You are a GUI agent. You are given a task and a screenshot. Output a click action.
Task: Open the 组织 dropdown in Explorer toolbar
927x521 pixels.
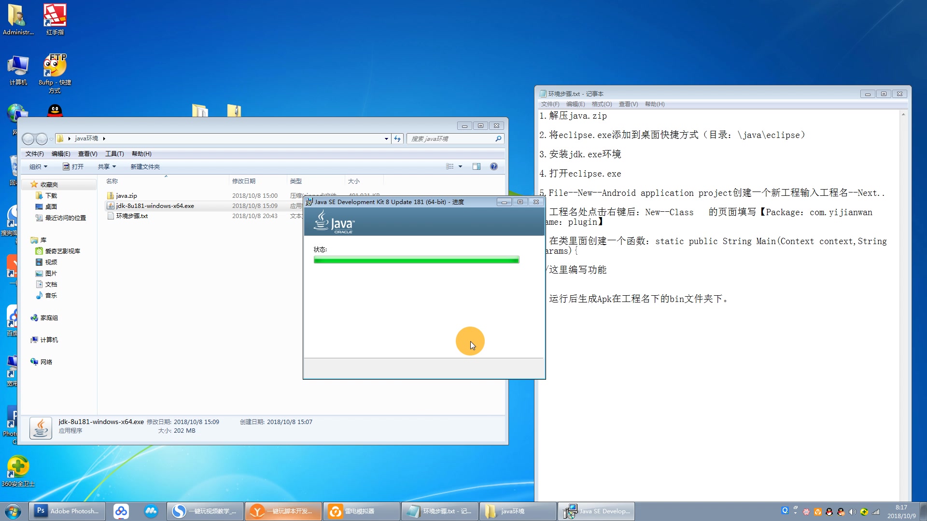coord(38,166)
